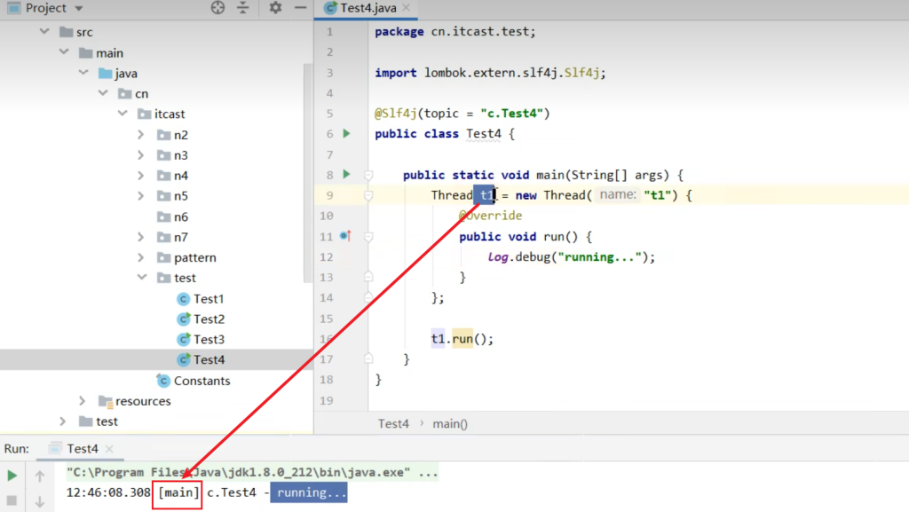Select the Test4.java editor tab
Screen dimensions: 909x512
tap(359, 9)
